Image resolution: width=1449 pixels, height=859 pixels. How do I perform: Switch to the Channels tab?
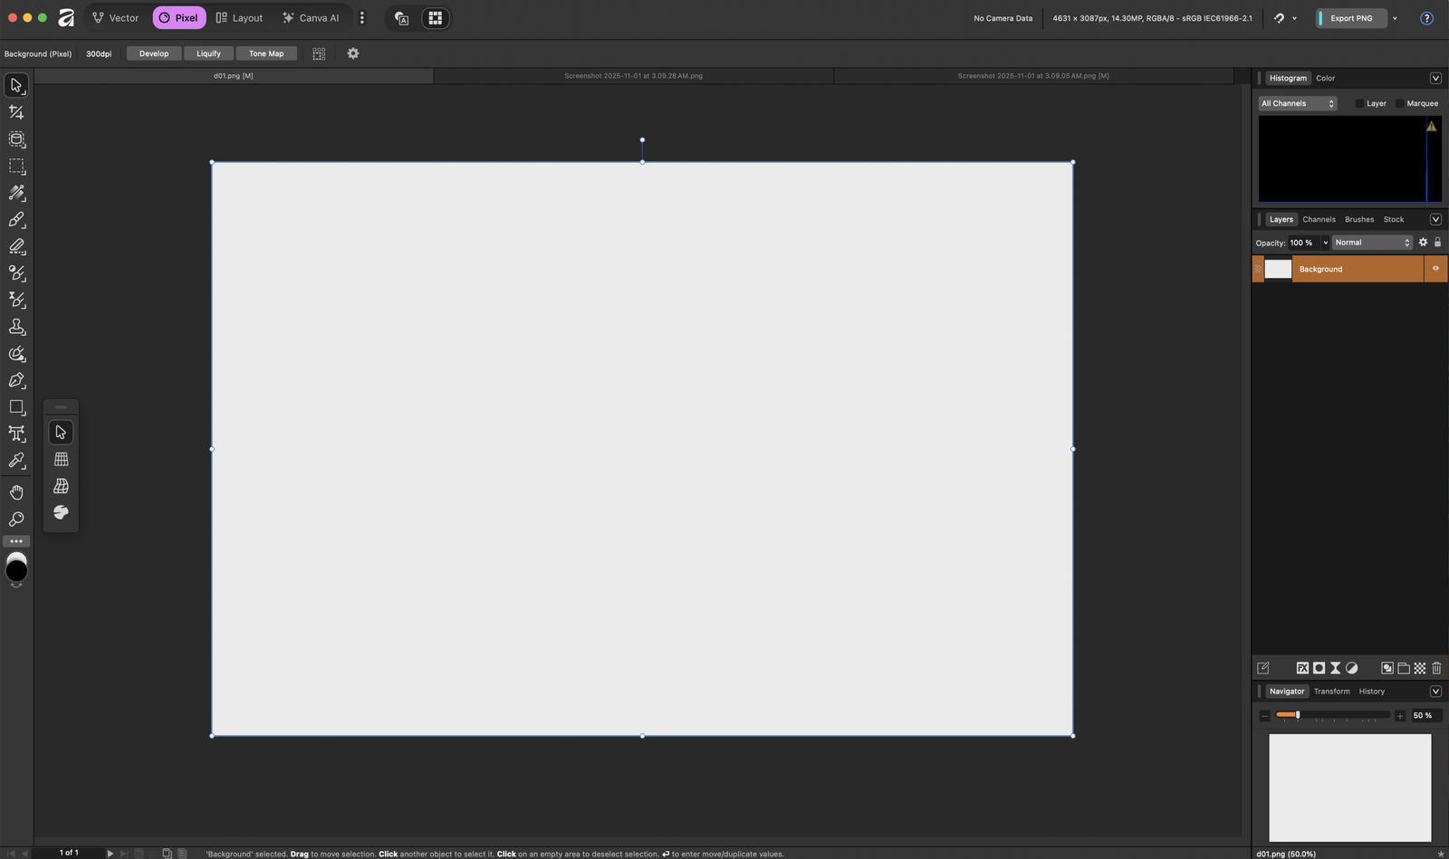pos(1319,219)
